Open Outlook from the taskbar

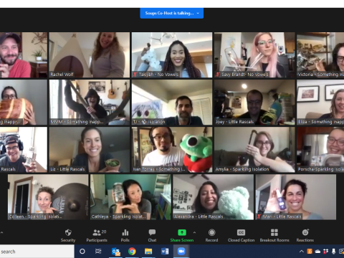coord(116,252)
